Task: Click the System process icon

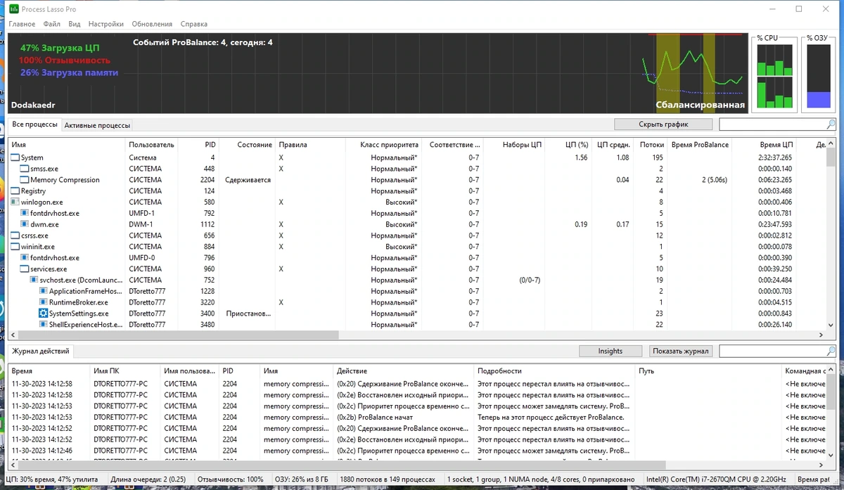Action: tap(15, 157)
